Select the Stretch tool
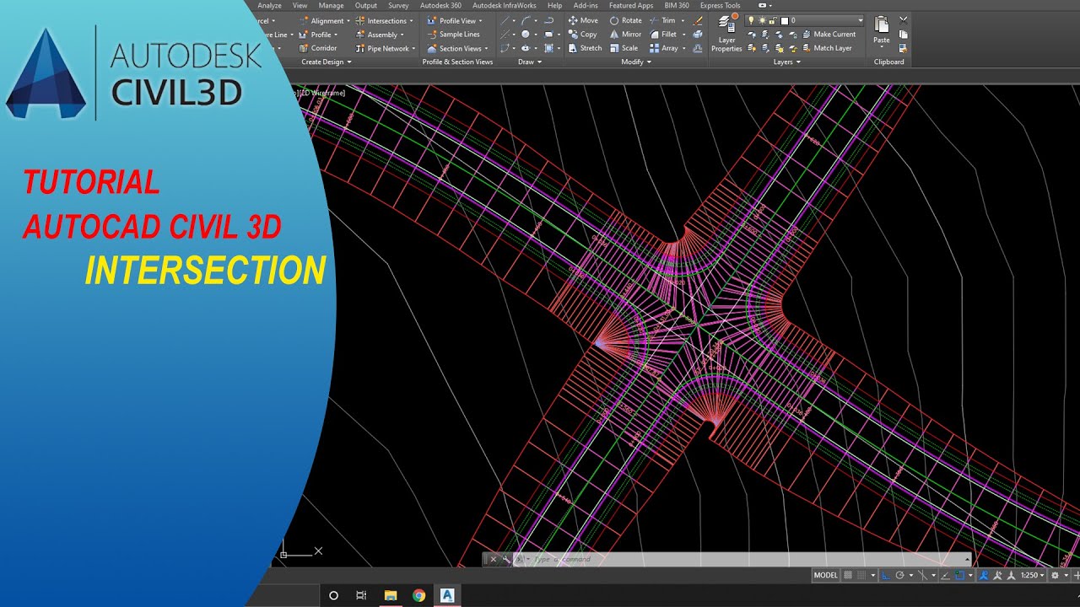This screenshot has width=1080, height=607. pyautogui.click(x=584, y=48)
